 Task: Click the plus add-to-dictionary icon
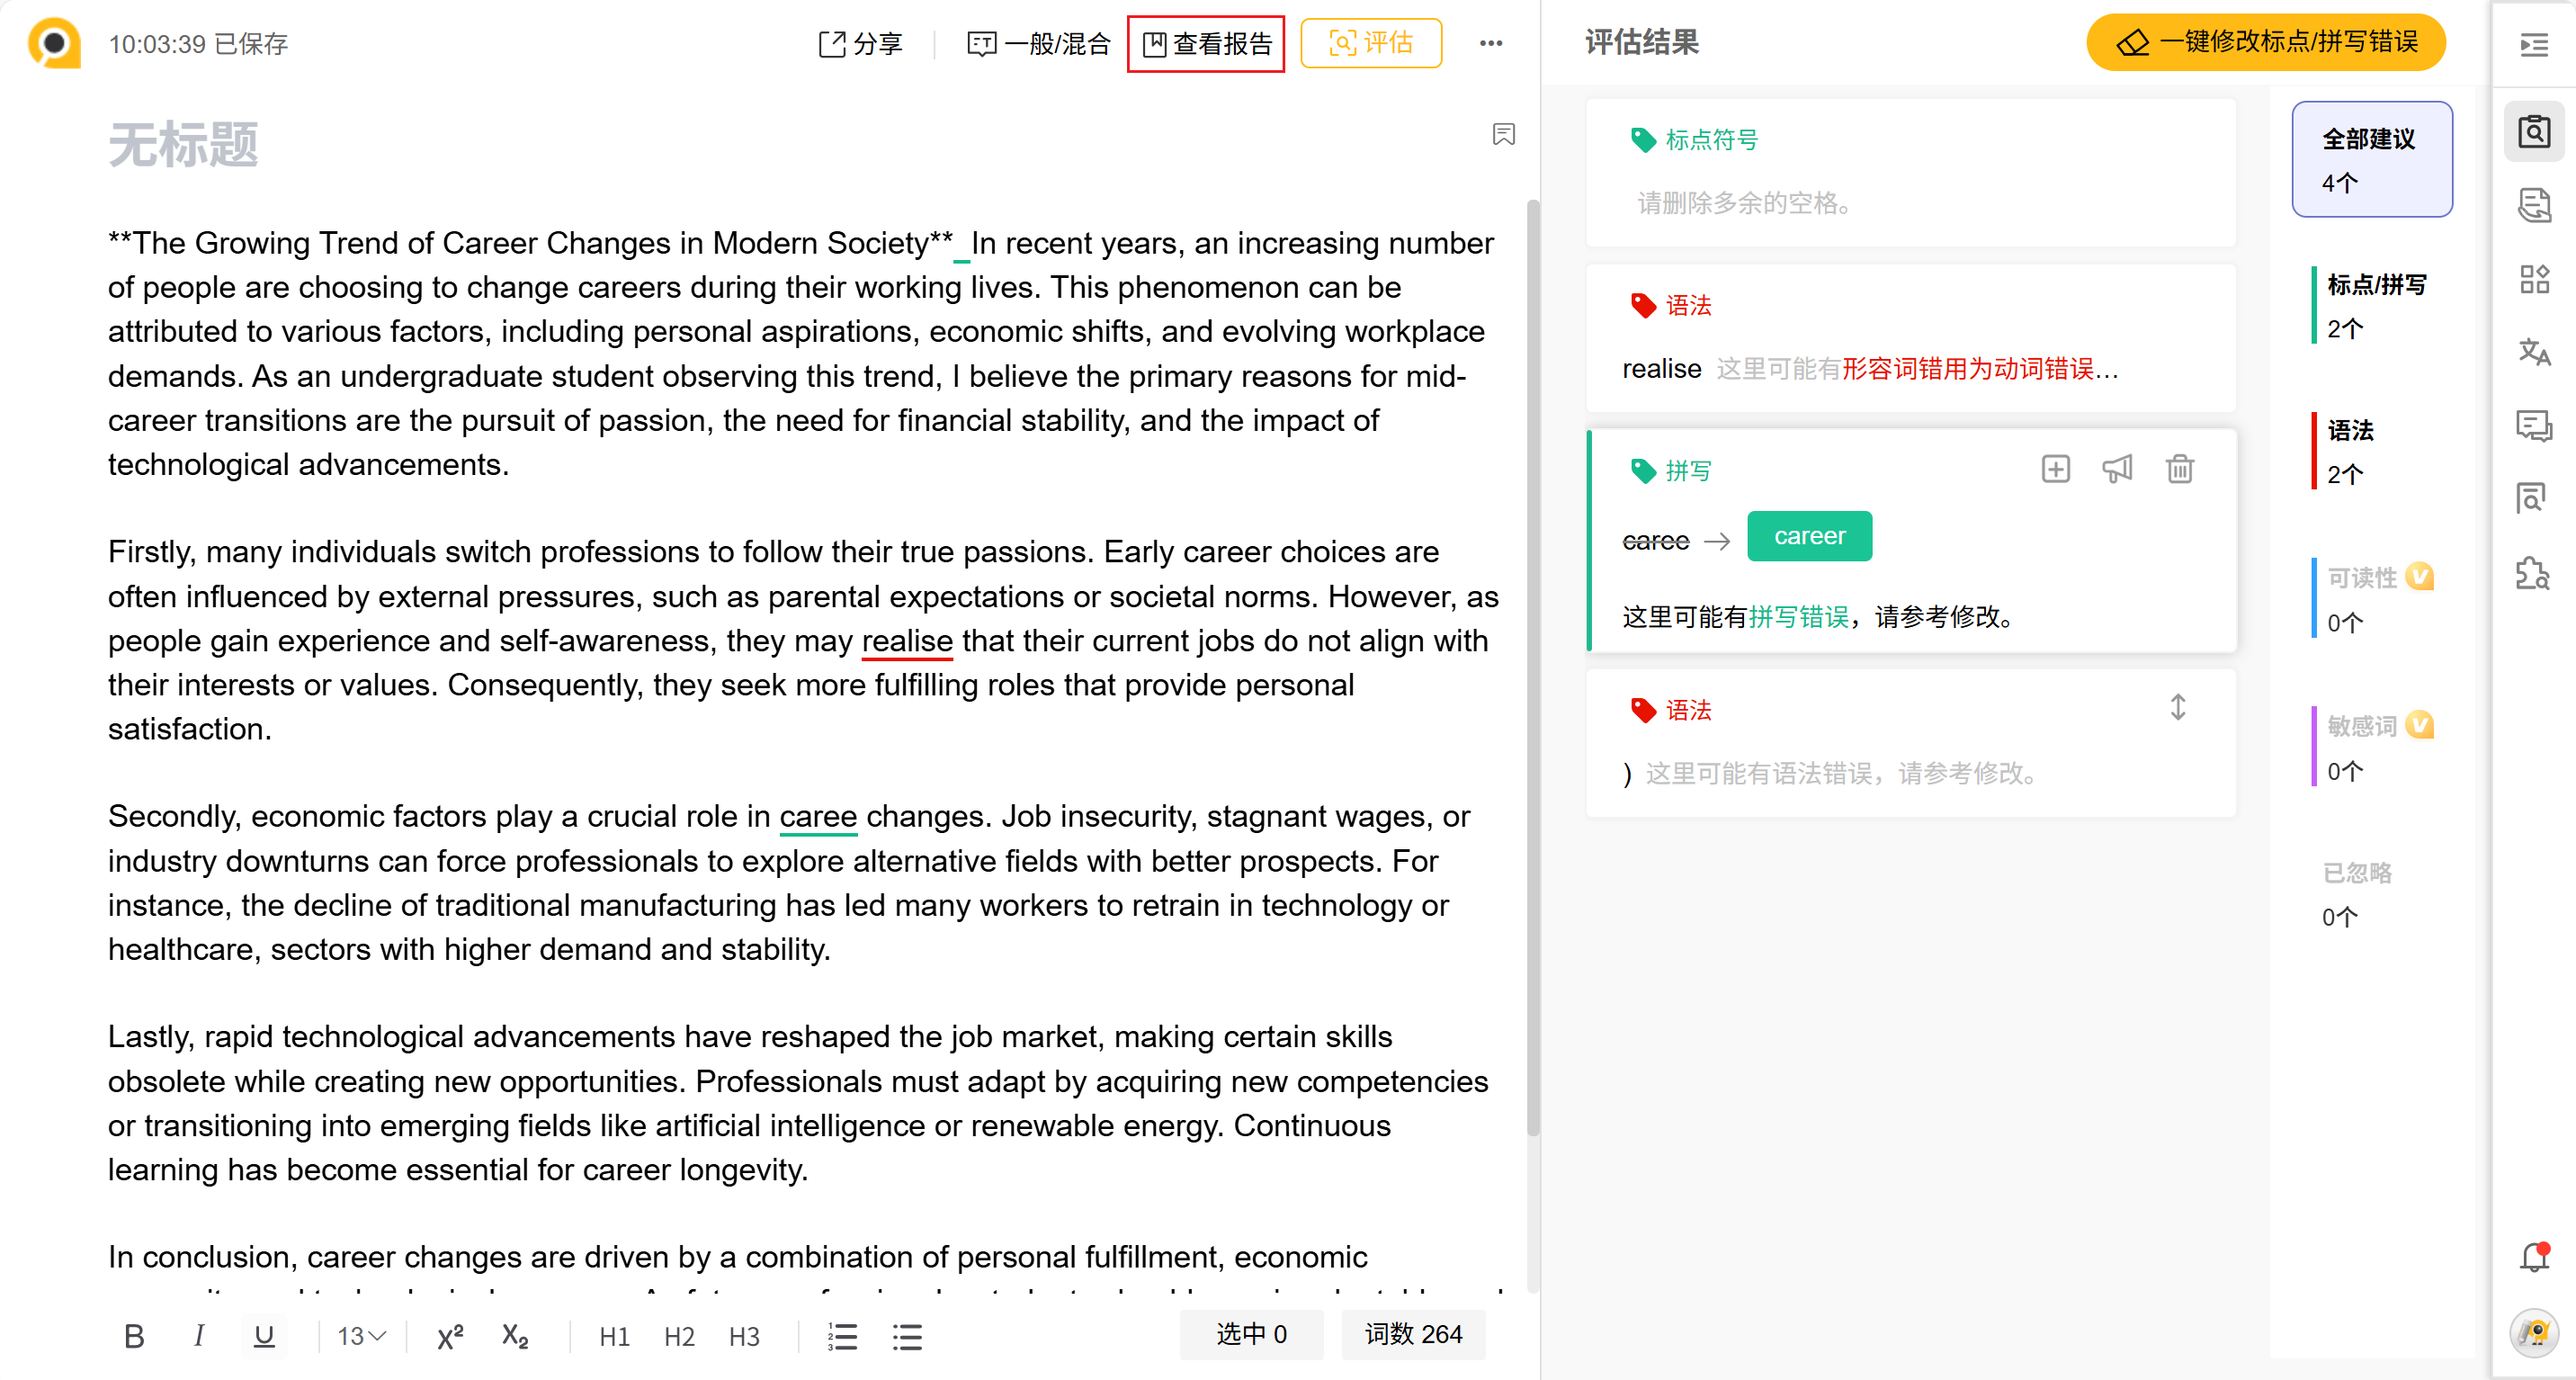[x=2055, y=469]
